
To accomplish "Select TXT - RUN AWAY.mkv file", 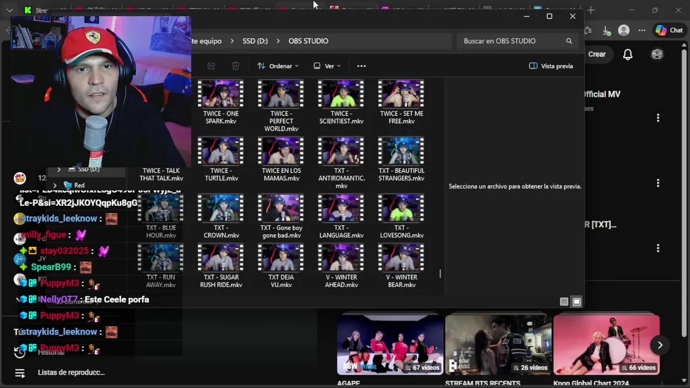I will pos(161,266).
